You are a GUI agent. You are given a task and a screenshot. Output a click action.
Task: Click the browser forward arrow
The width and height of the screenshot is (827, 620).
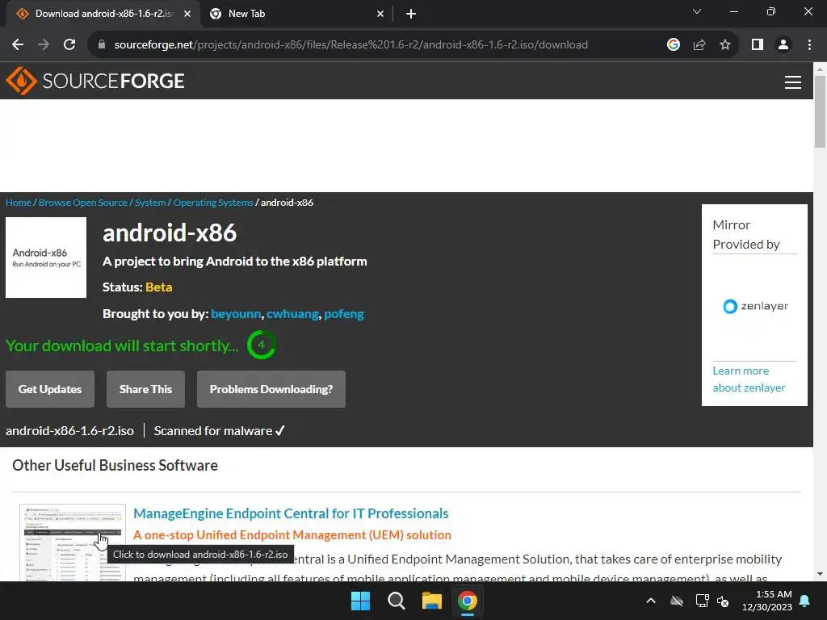[44, 45]
